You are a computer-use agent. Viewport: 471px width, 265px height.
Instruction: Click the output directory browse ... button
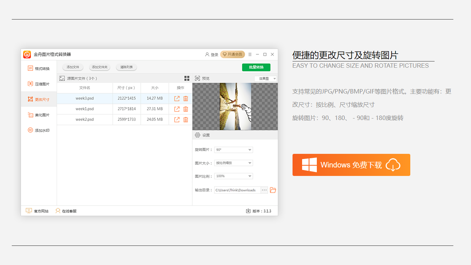coord(264,190)
